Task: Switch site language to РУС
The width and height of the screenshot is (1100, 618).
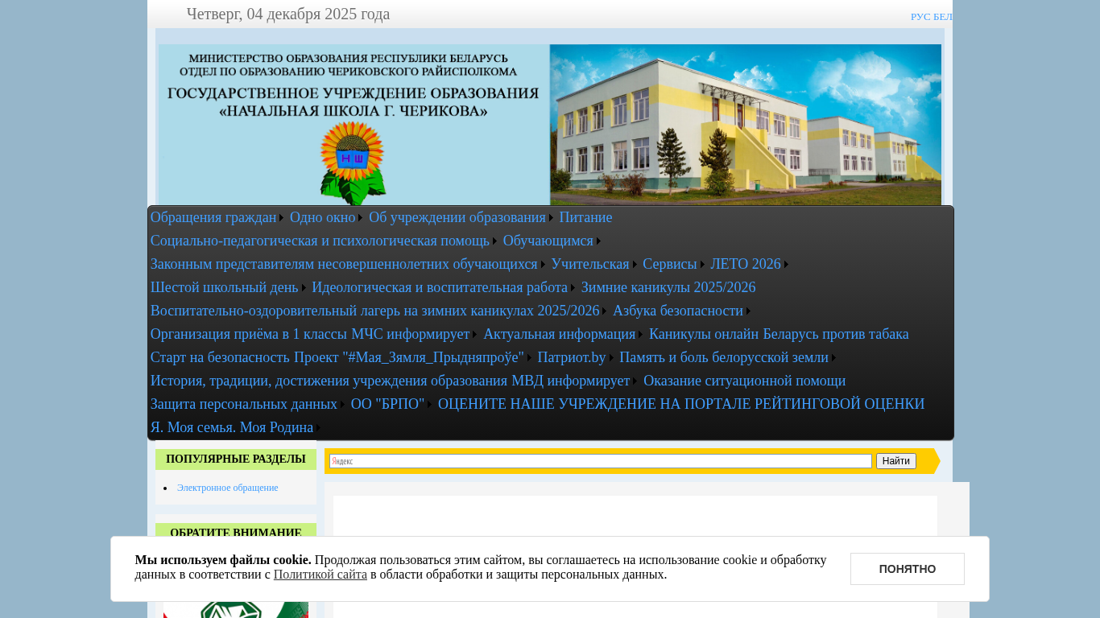Action: 920,17
